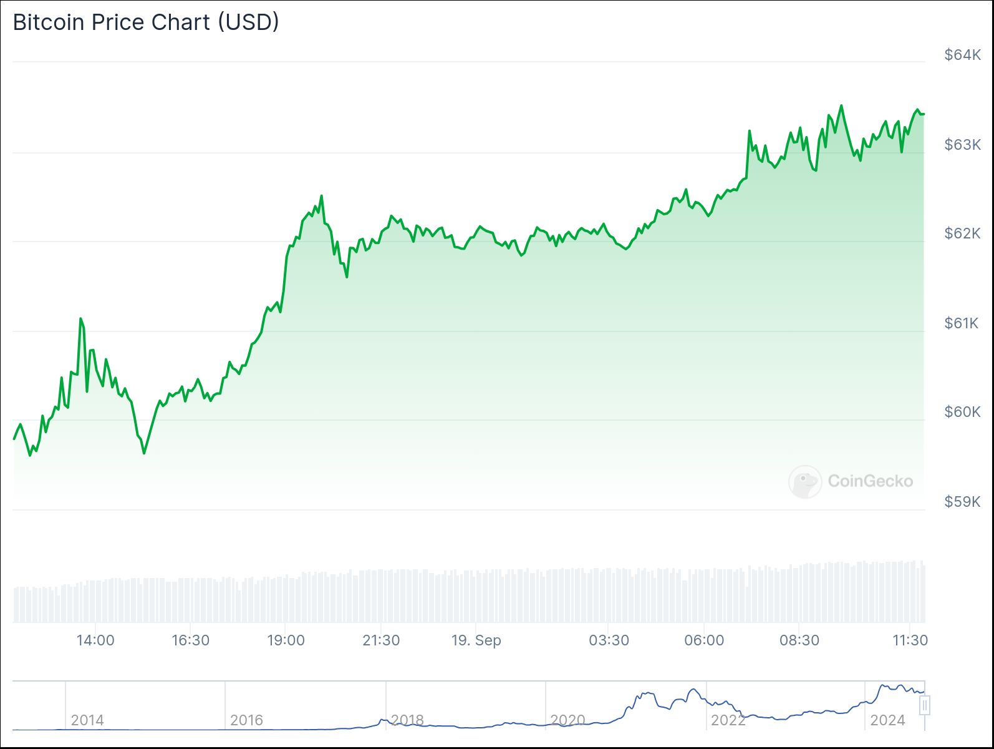
Task: Jump to 2020 in the navigator
Action: 567,720
